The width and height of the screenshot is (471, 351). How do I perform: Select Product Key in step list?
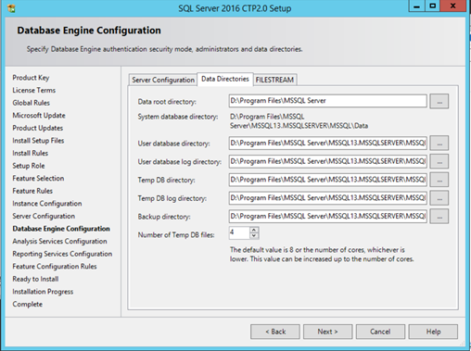[x=31, y=78]
